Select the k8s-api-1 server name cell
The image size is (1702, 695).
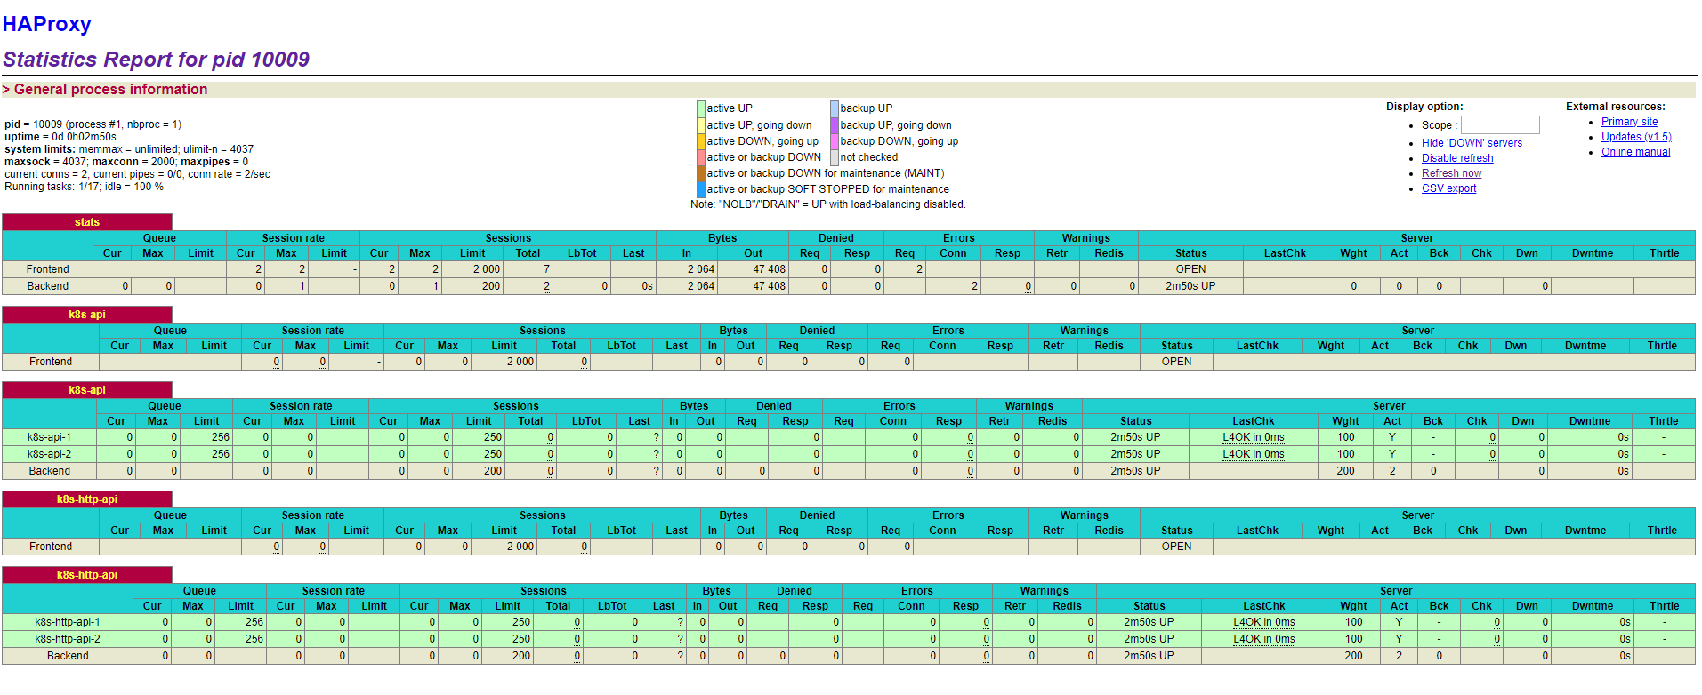[x=49, y=437]
